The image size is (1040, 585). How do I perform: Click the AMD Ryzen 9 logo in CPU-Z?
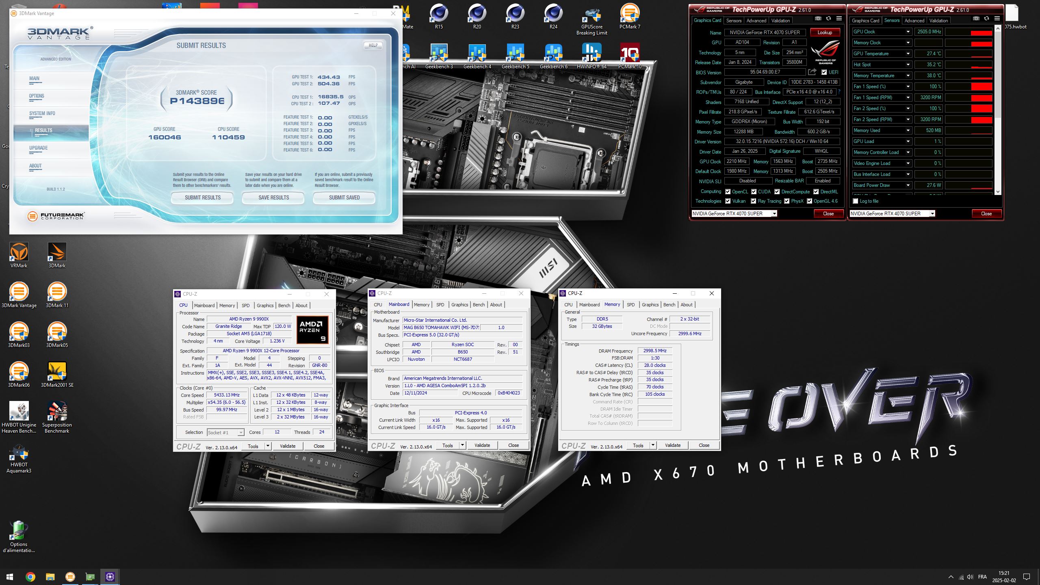point(312,329)
